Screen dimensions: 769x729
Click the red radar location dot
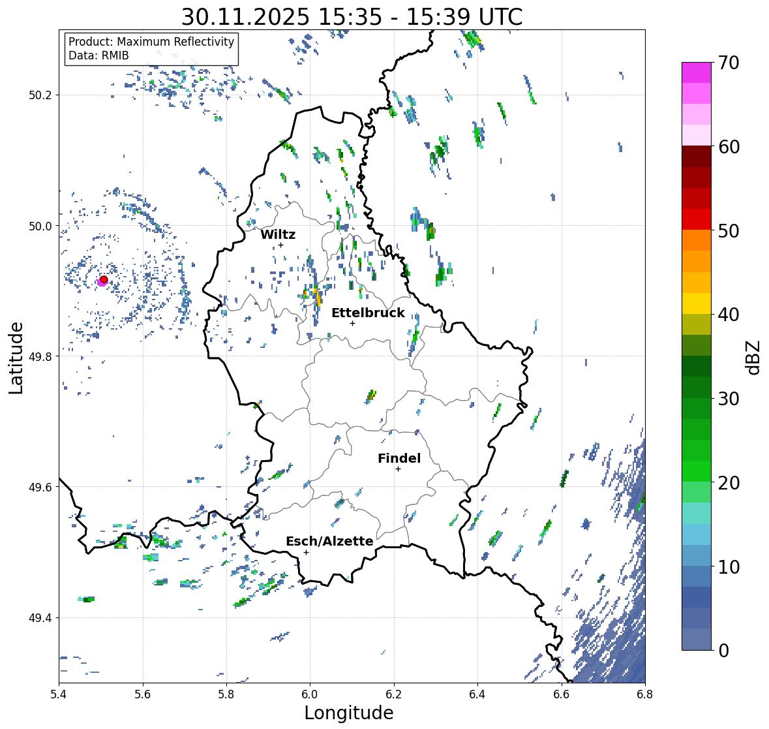coord(104,279)
